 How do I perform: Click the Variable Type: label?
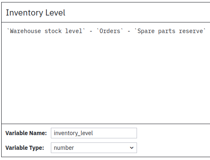[25, 148]
